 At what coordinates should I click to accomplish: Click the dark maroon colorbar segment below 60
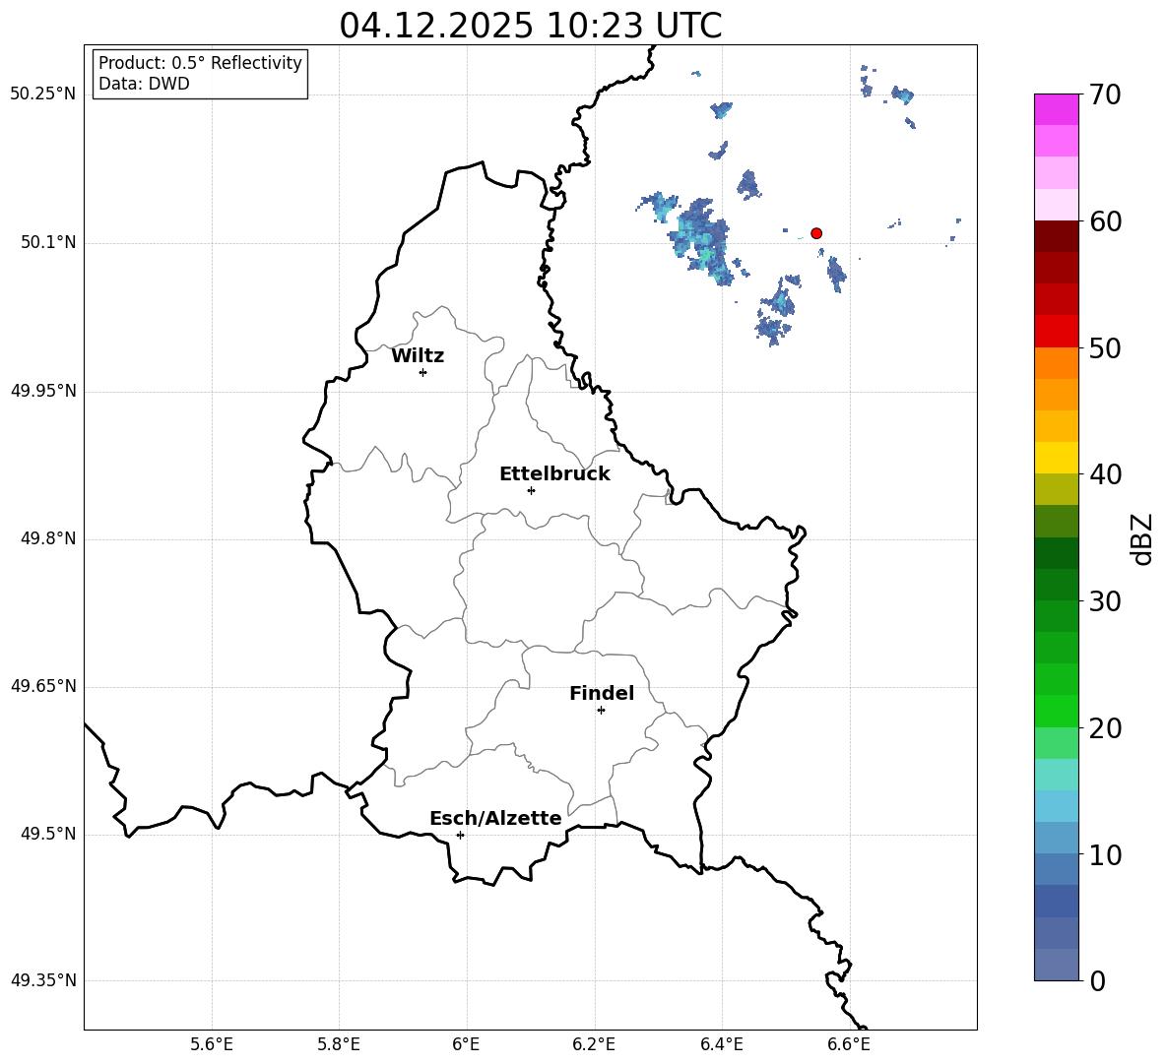(x=1057, y=236)
